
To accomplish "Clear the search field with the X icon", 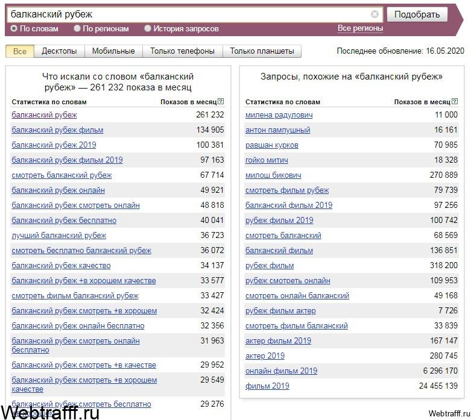I will click(374, 14).
